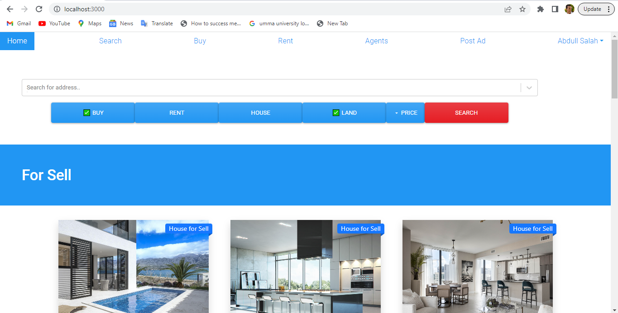The width and height of the screenshot is (618, 313).
Task: Open the Post Ad section
Action: (x=473, y=41)
